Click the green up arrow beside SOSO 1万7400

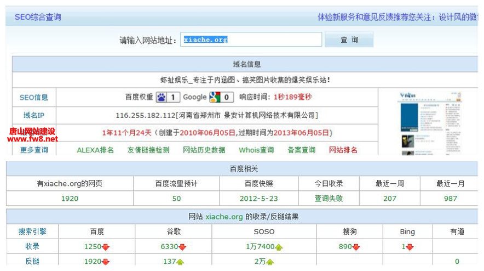(x=279, y=247)
